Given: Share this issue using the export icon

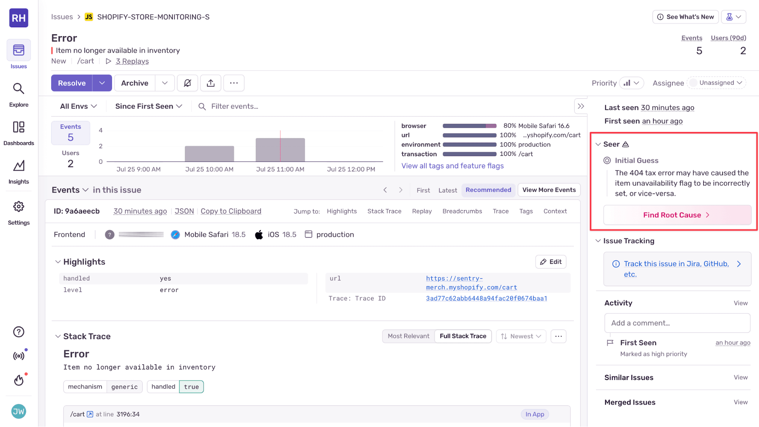Looking at the screenshot, I should pos(210,83).
